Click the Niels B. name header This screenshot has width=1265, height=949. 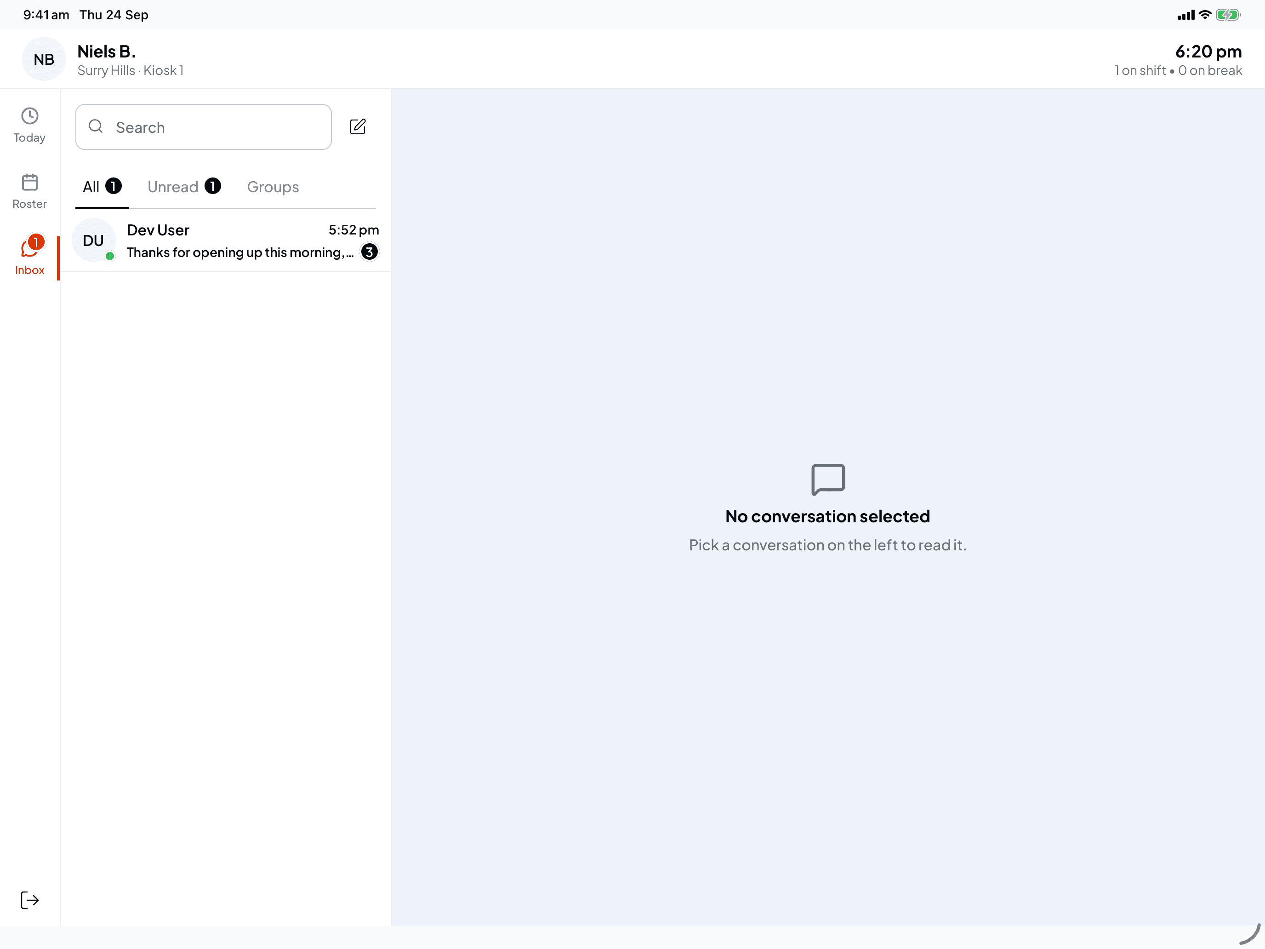click(x=106, y=51)
